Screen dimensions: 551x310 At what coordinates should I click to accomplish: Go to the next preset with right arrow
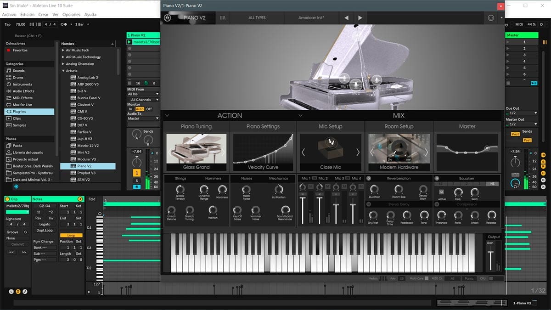coord(360,18)
